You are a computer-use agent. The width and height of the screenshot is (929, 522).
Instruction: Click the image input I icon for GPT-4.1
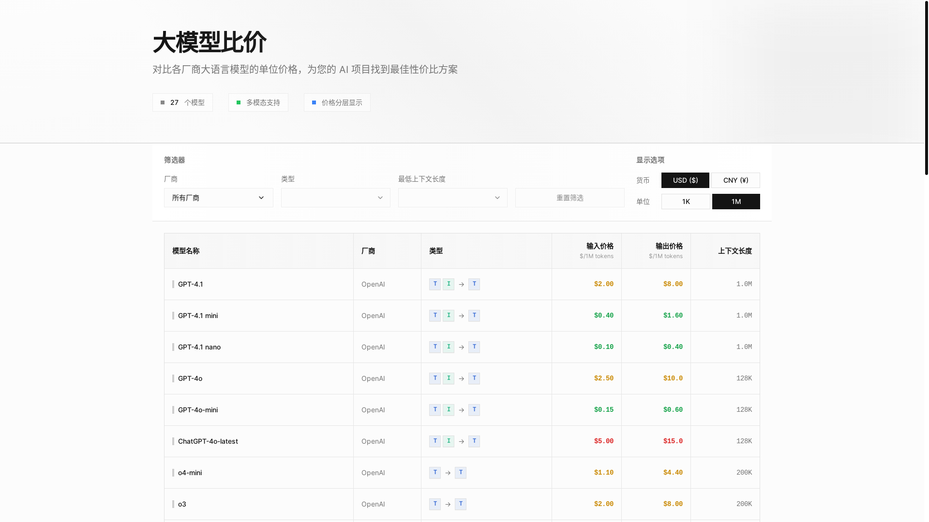[x=449, y=284]
